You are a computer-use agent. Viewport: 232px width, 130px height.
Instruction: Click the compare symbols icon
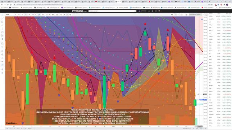43,14
